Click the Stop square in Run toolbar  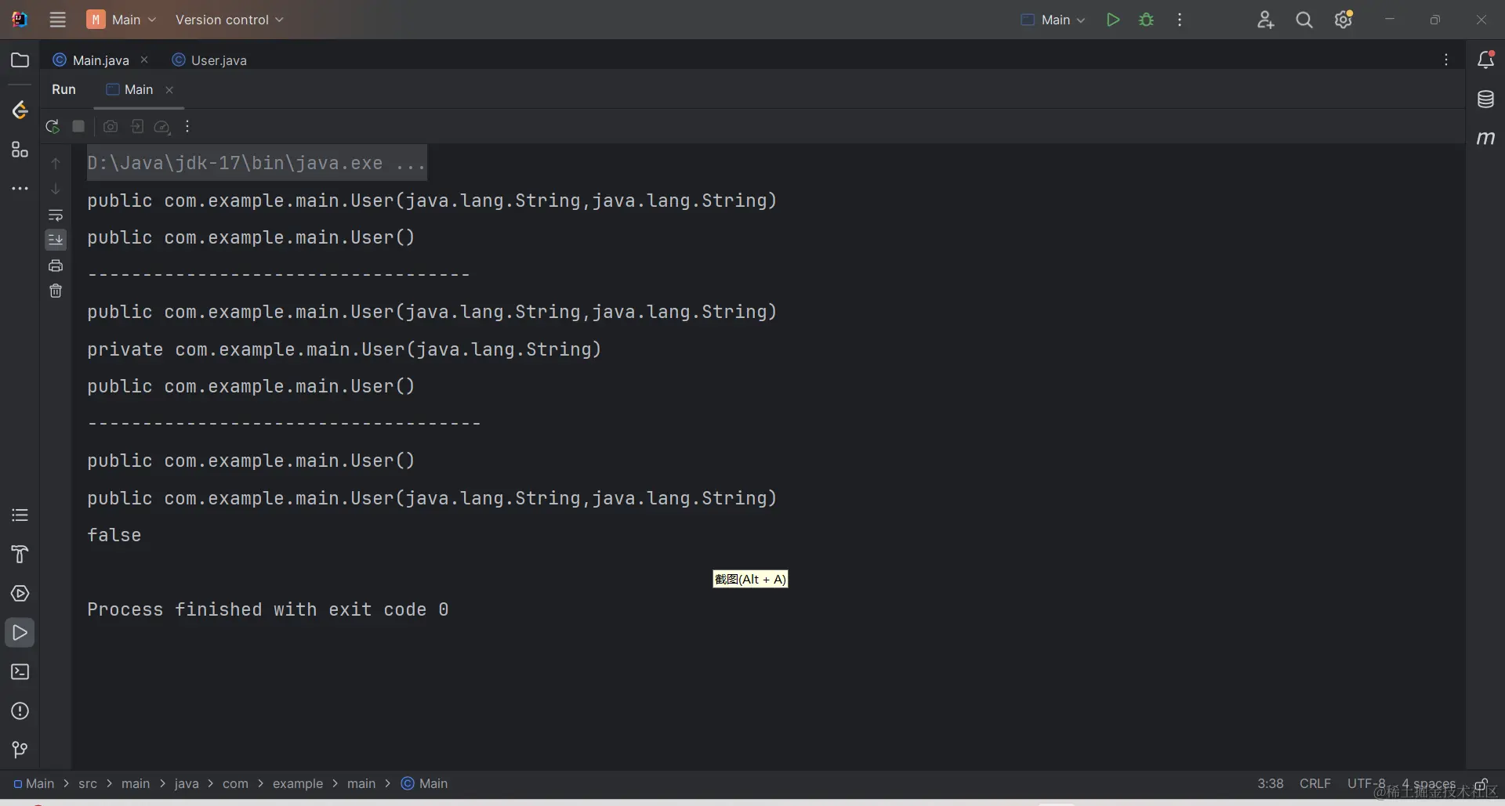coord(78,126)
